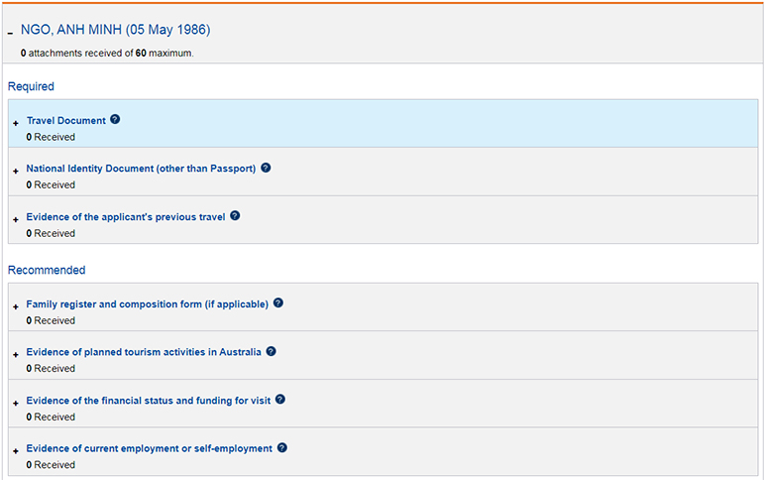
Task: Expand planned tourism activities plus sign
Action: [x=16, y=354]
